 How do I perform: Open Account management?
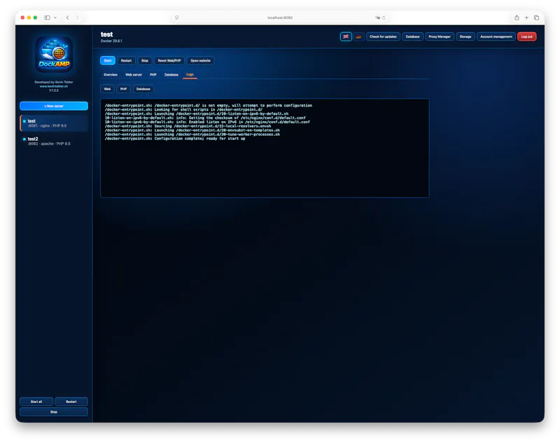pos(496,37)
